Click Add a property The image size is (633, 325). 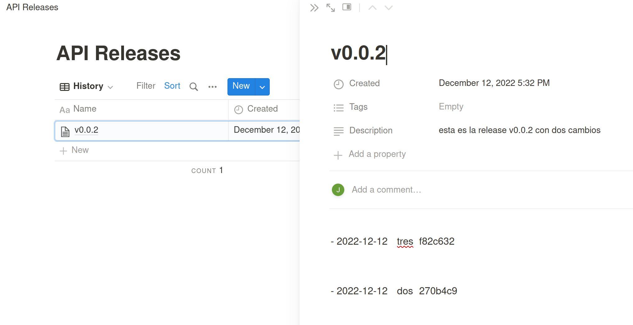377,154
